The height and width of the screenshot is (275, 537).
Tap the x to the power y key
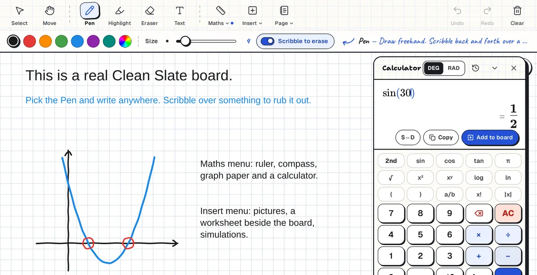pyautogui.click(x=450, y=178)
